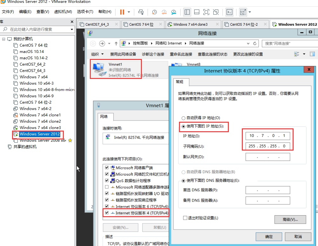Click the 默认网关 input field
This screenshot has width=318, height=246.
268,157
